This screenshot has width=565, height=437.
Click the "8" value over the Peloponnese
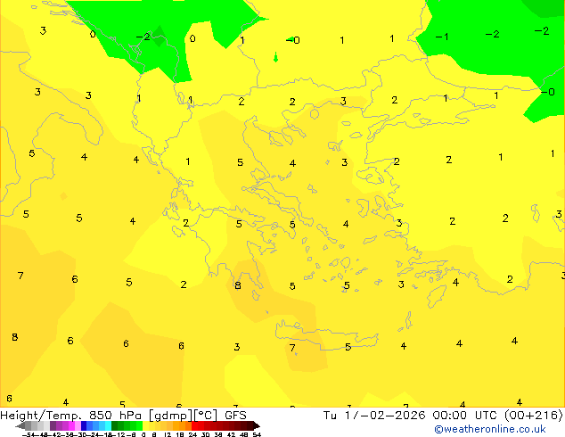point(237,285)
